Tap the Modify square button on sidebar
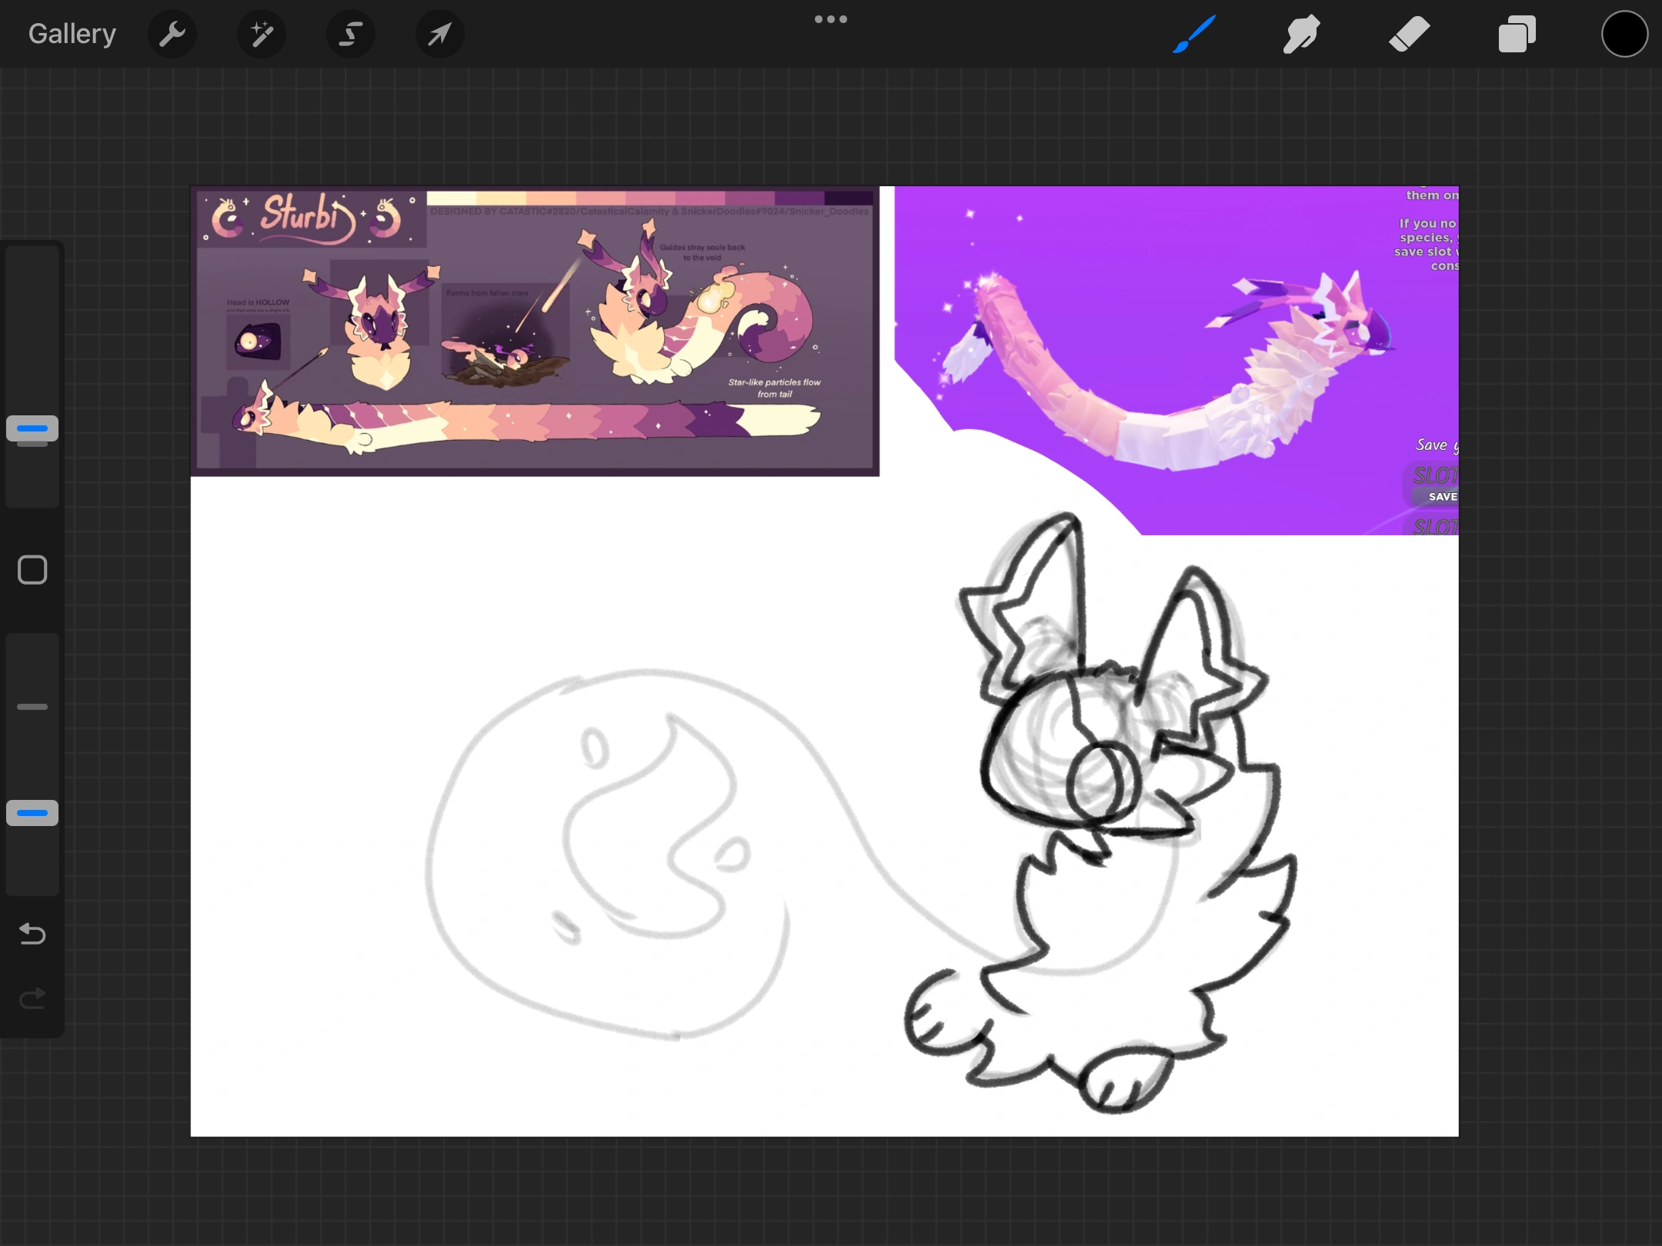 coord(32,569)
